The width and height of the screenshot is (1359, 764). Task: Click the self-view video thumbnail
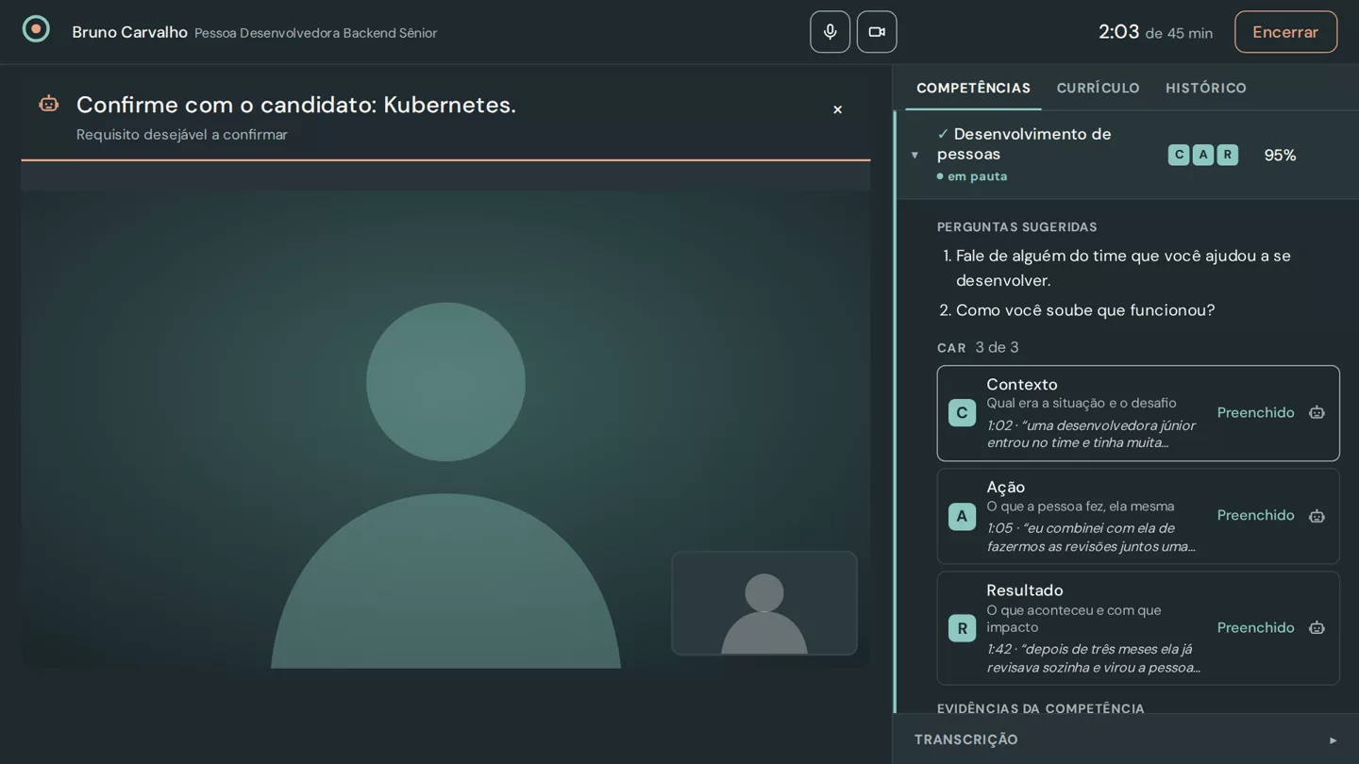coord(764,604)
